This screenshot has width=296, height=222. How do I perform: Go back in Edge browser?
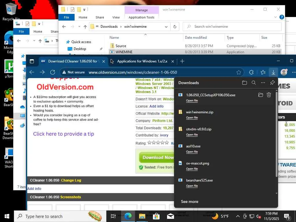point(32,72)
